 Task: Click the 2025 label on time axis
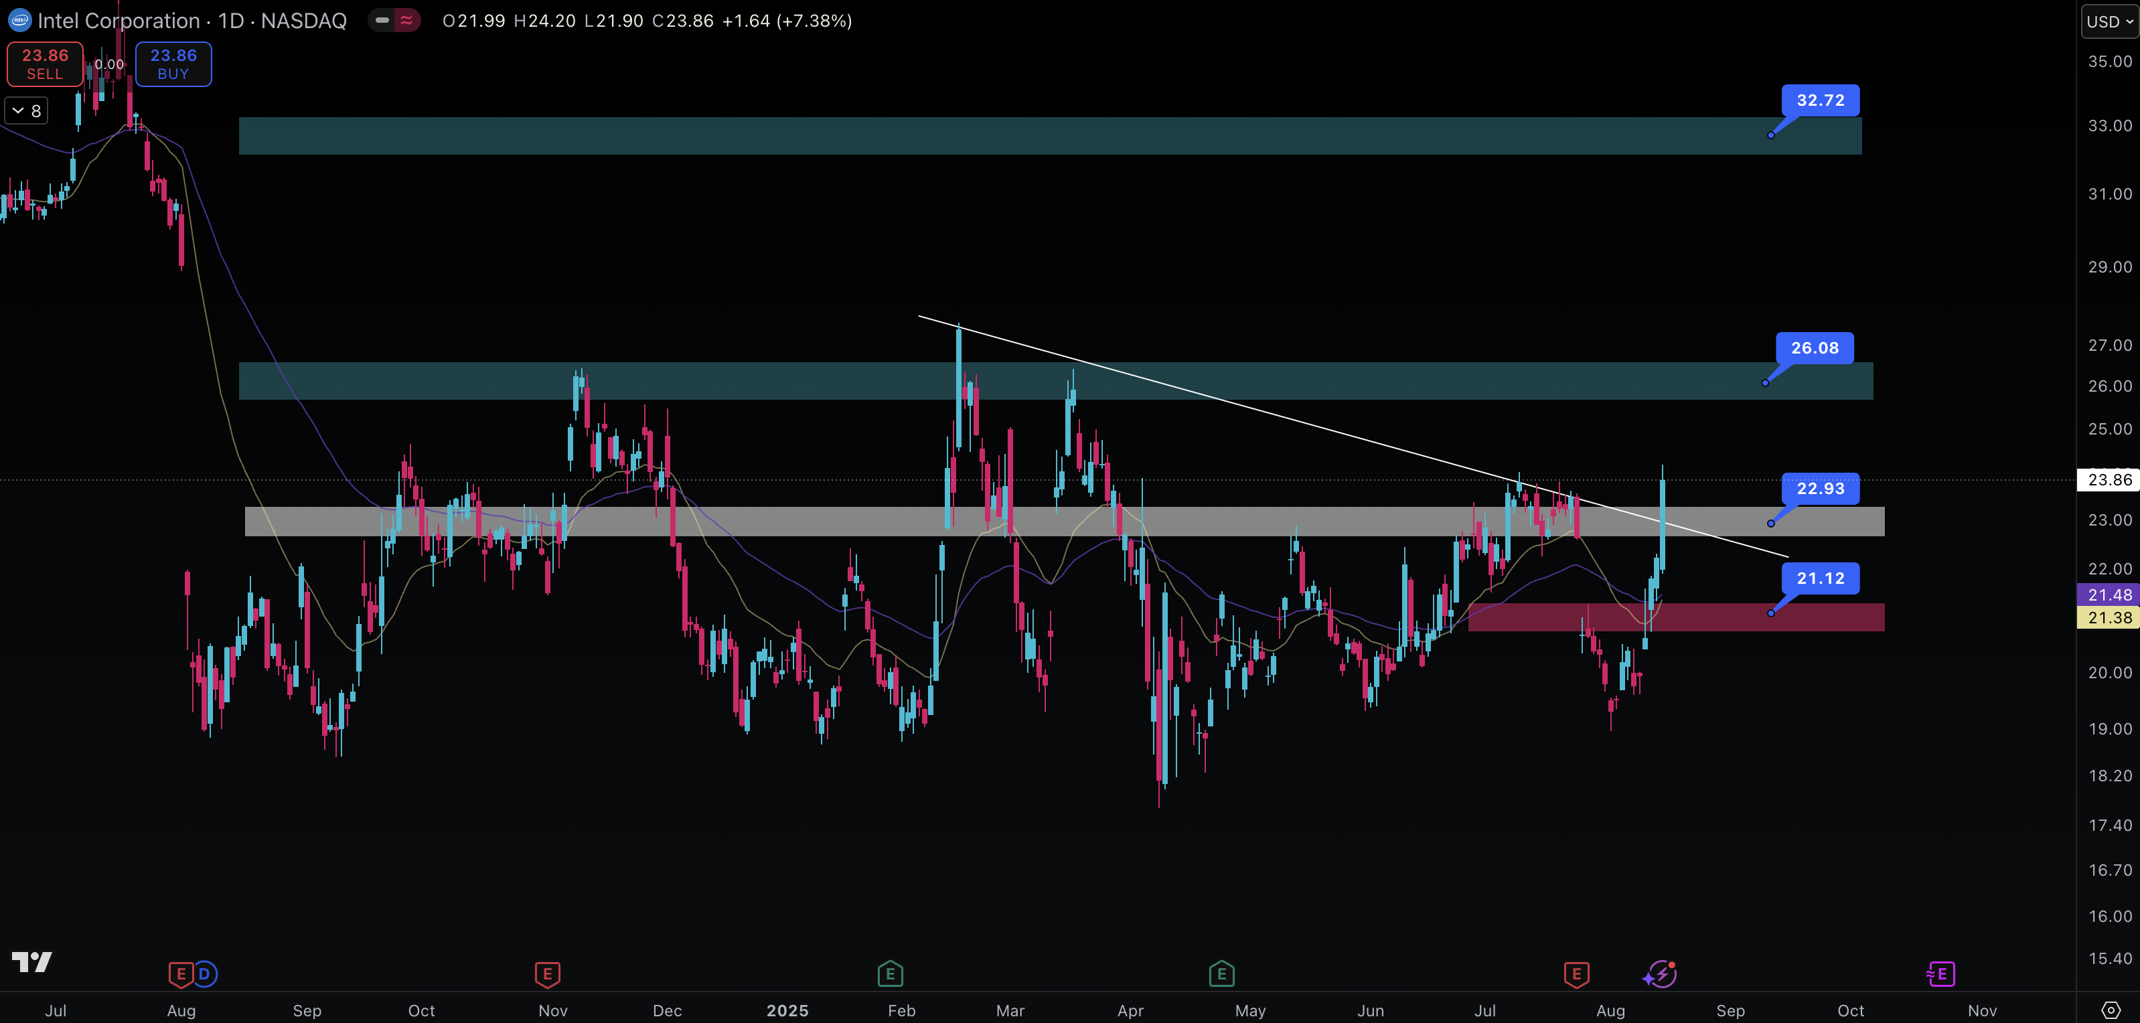click(x=787, y=1010)
